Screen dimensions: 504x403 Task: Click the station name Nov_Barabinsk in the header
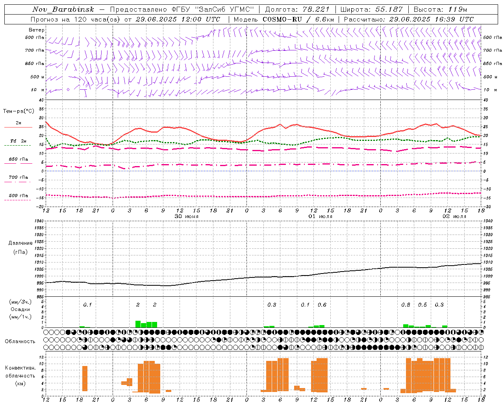pyautogui.click(x=63, y=9)
